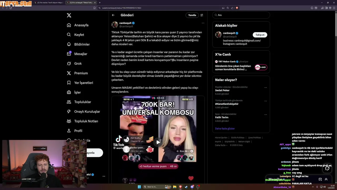Open options for Fatih Terim trend
Image resolution: width=337 pixels, height=190 pixels.
click(x=265, y=115)
